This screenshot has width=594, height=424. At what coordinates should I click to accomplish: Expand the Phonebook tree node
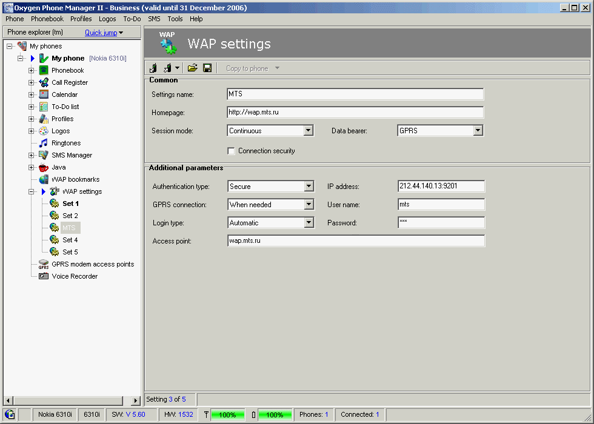32,70
